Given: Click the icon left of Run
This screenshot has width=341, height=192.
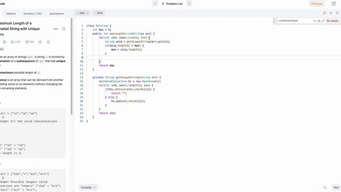Looking at the screenshot, I should point(325,187).
